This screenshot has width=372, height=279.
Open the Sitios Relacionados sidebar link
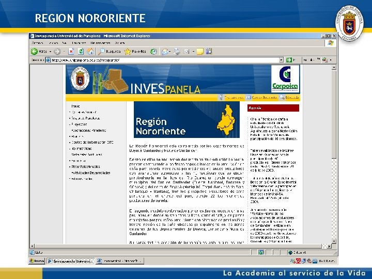pyautogui.click(x=86, y=166)
